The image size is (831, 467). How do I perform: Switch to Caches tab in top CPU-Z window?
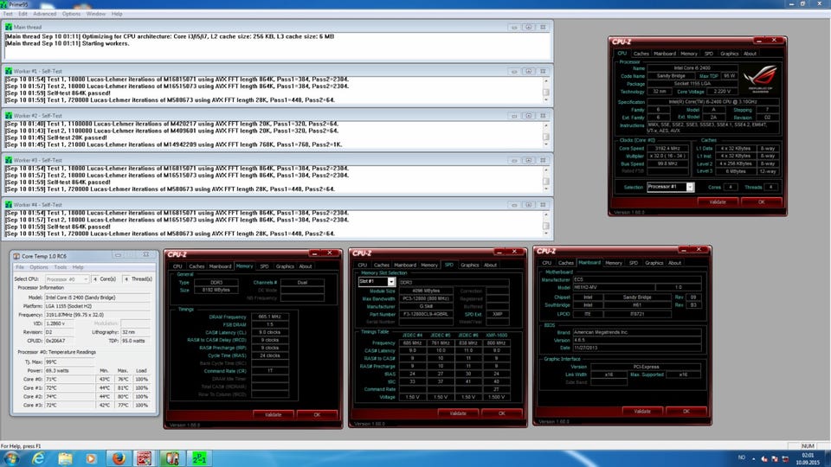pyautogui.click(x=641, y=54)
